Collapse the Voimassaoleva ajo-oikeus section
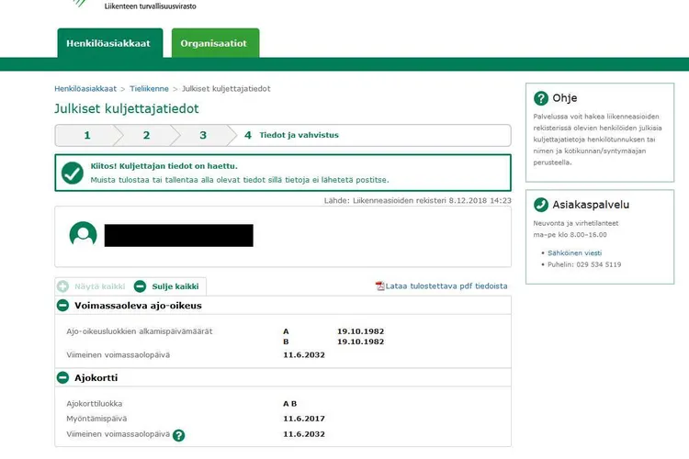 point(63,306)
